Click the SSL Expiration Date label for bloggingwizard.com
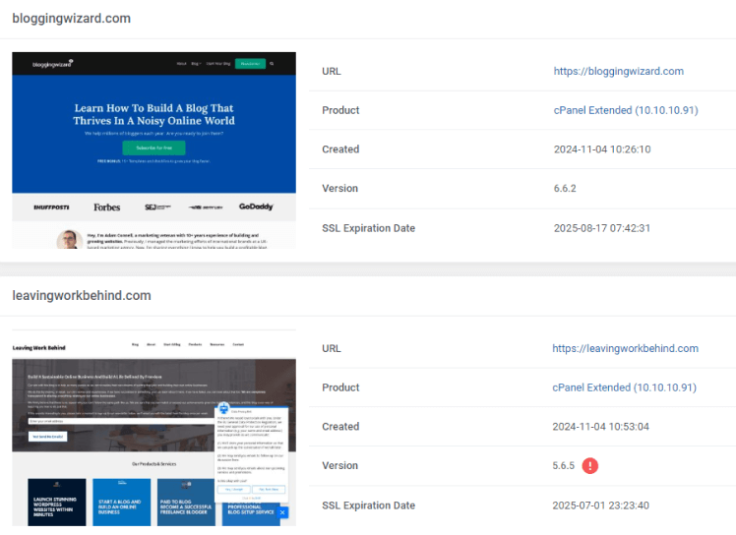The width and height of the screenshot is (736, 535). 368,228
